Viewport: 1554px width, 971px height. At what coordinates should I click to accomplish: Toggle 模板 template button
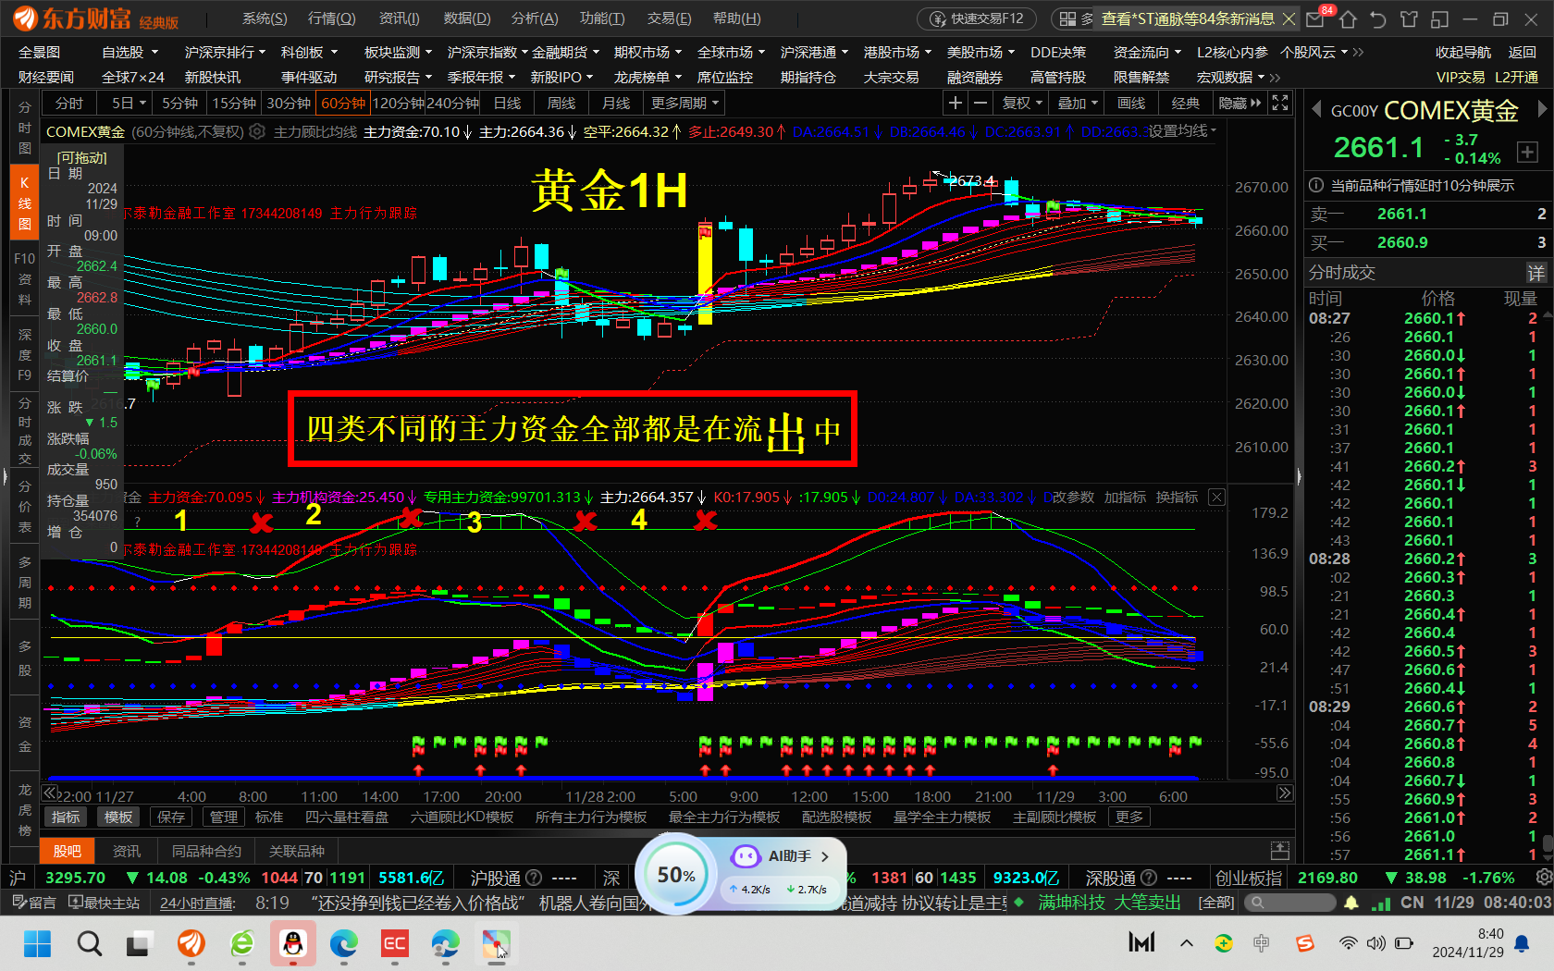118,817
